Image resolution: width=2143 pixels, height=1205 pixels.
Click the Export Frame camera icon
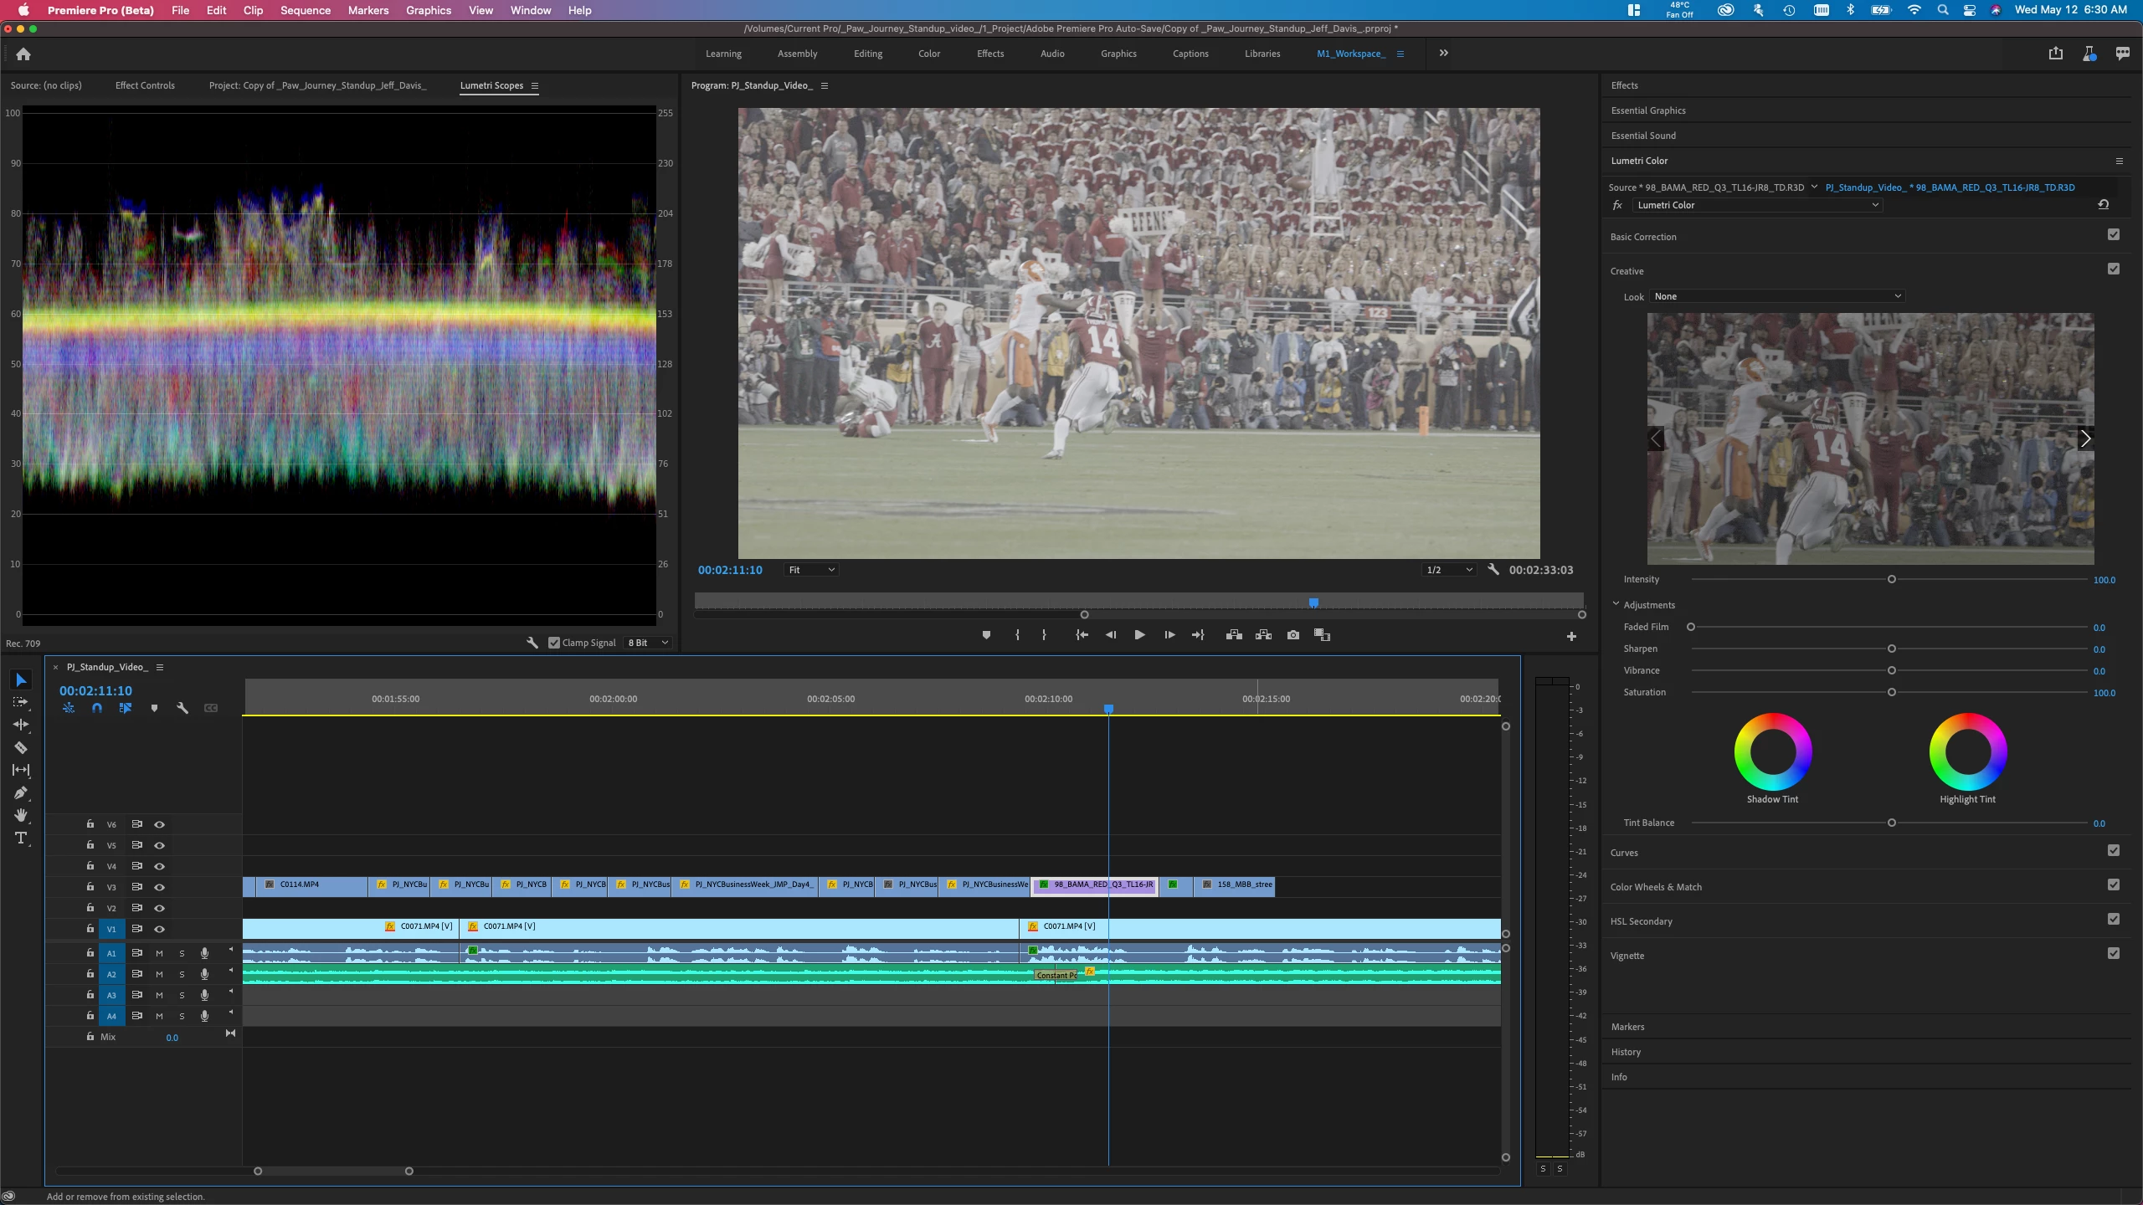1293,635
